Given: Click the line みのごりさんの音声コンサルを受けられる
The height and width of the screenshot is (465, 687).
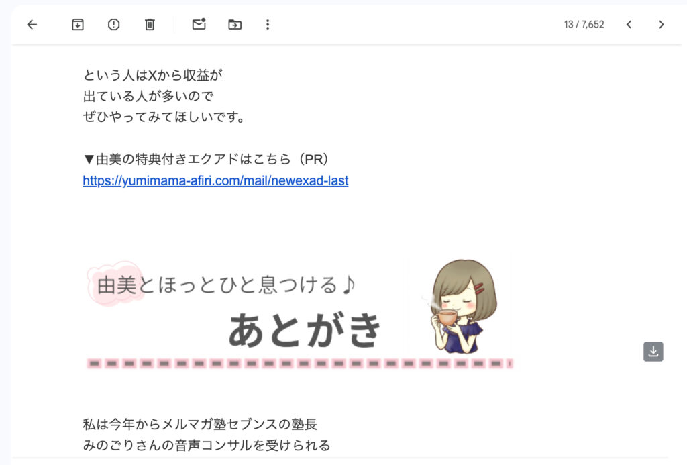Looking at the screenshot, I should click(207, 446).
